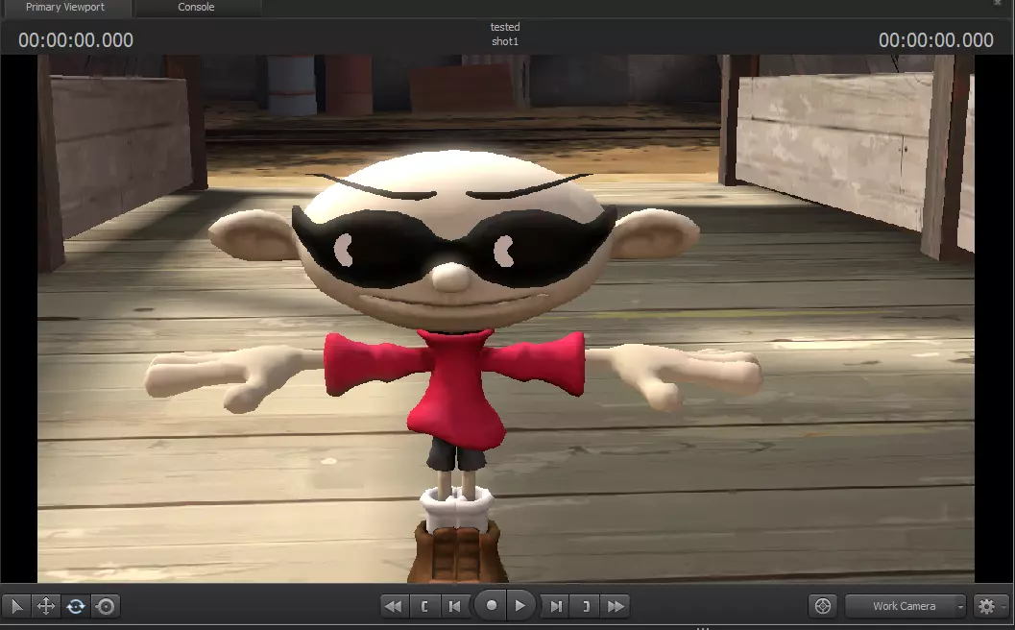The height and width of the screenshot is (630, 1015).
Task: Jump to the first frame
Action: (393, 606)
